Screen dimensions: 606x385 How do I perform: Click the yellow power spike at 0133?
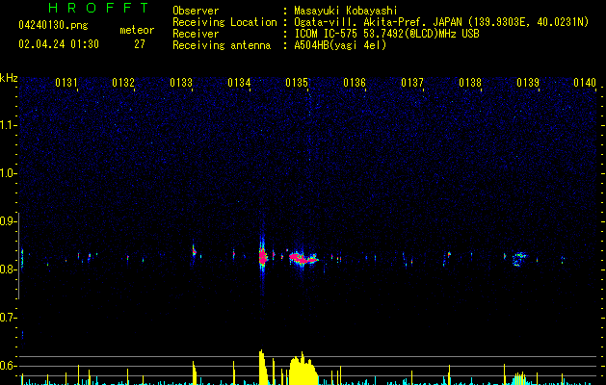click(195, 373)
